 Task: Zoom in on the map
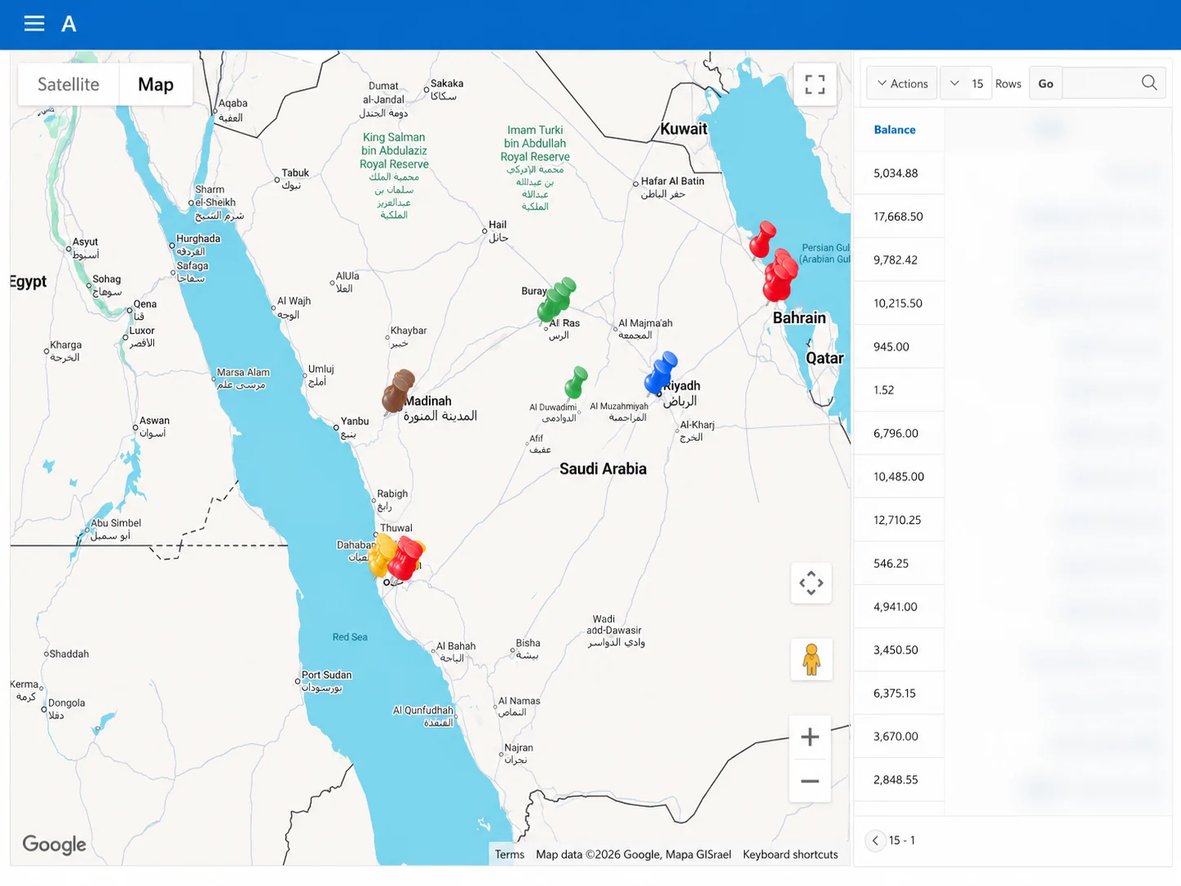pyautogui.click(x=810, y=738)
